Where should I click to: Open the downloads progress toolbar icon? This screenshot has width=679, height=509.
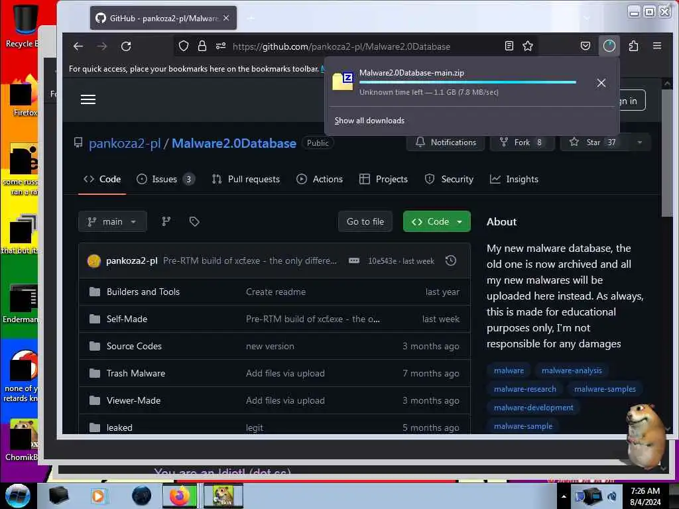point(609,46)
